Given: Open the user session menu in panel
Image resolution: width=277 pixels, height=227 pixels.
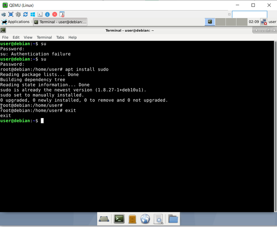Looking at the screenshot, I should (x=272, y=22).
